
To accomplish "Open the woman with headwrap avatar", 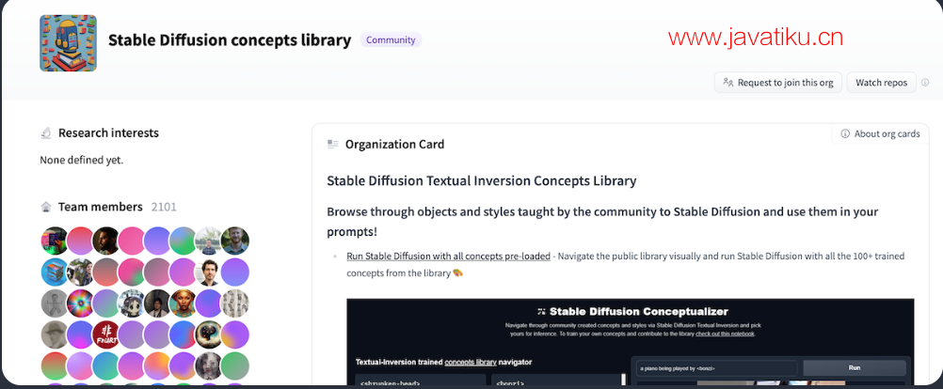I will pyautogui.click(x=184, y=303).
